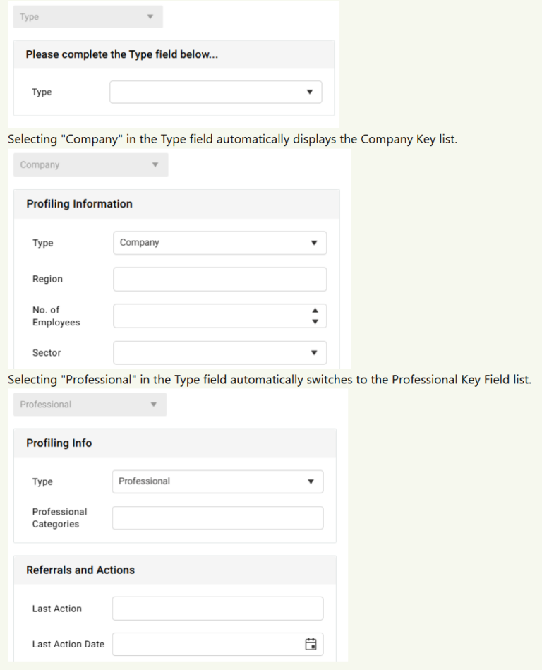Click the collapsed Company selector above Profiling Information
Viewport: 542px width, 670px height.
click(90, 164)
